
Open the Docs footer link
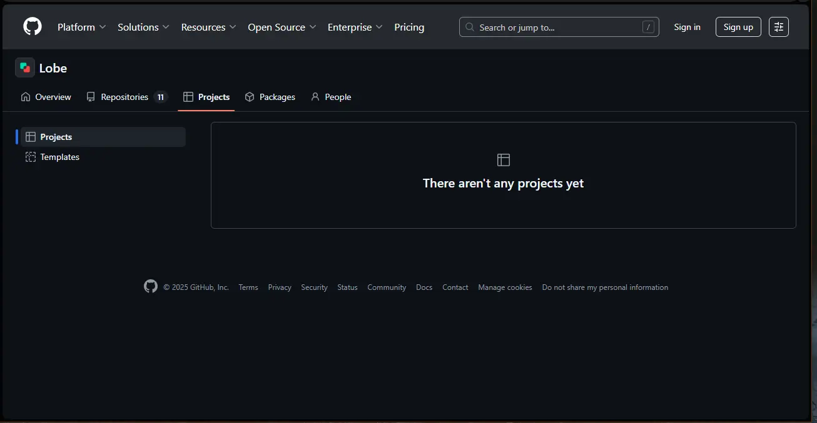[x=424, y=287]
